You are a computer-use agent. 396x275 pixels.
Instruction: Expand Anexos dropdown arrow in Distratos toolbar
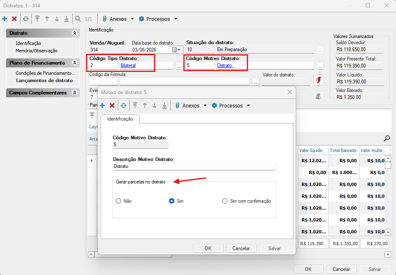point(132,19)
